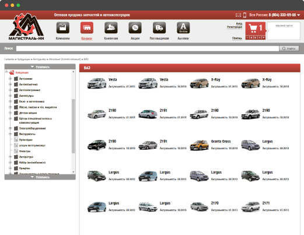Click the Электрооборудование folder icon
Viewport: 304px width, 235px height.
(x=16, y=128)
